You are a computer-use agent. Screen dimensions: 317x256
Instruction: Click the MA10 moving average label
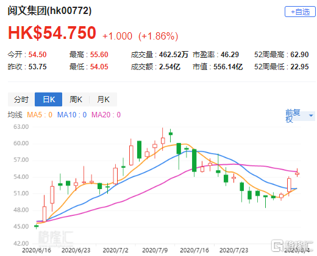coord(72,115)
